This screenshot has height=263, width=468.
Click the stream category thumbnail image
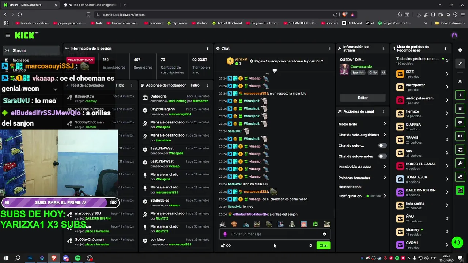[x=344, y=69]
